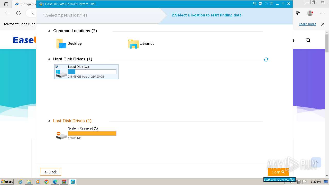Open Action Center flag in tray
Screen dimensions: 329x185
click(304, 182)
